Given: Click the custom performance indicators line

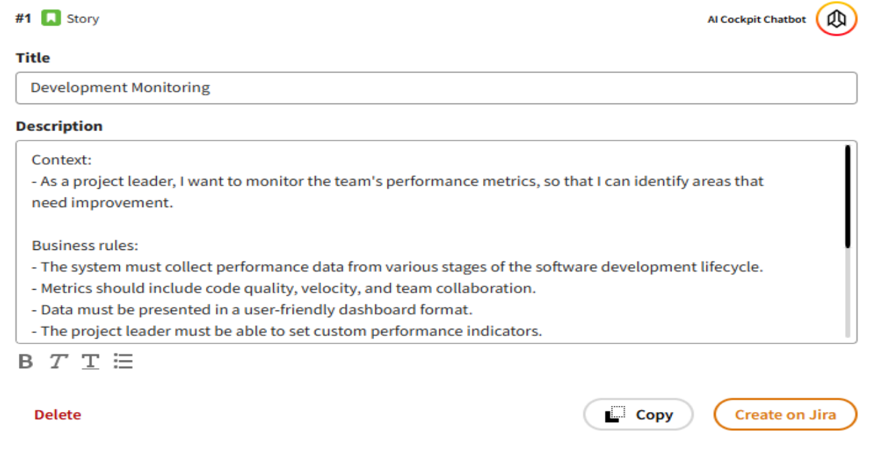Looking at the screenshot, I should click(287, 331).
